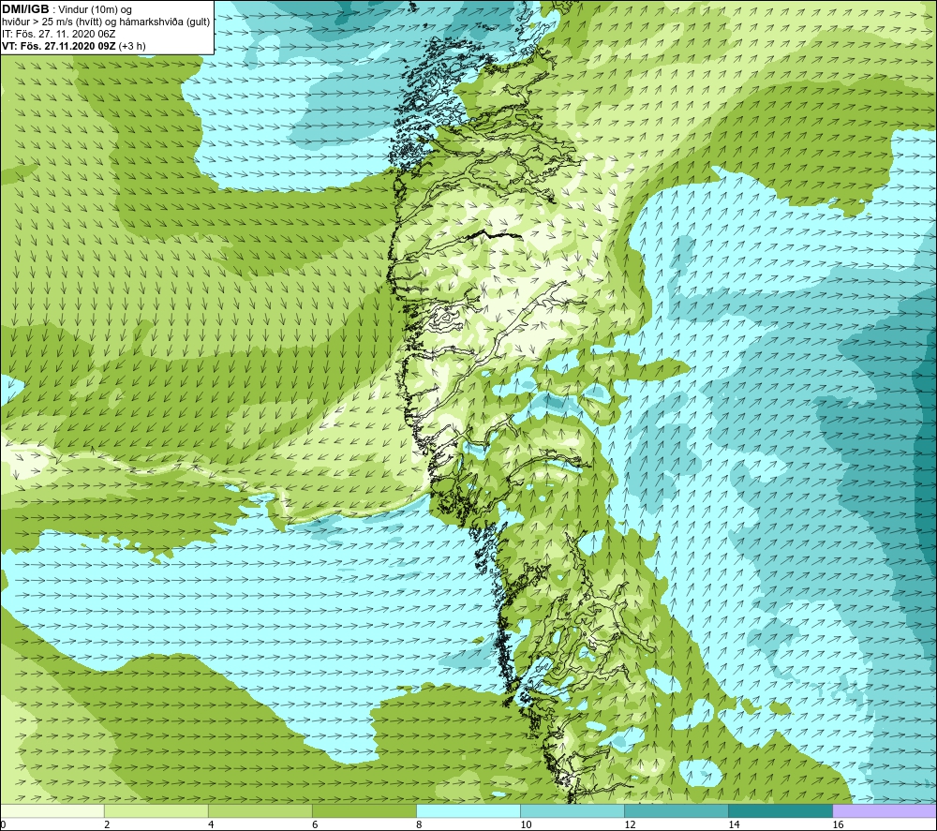The image size is (937, 831).
Task: Click the "DMI/IGB" title text
Action: pyautogui.click(x=25, y=9)
